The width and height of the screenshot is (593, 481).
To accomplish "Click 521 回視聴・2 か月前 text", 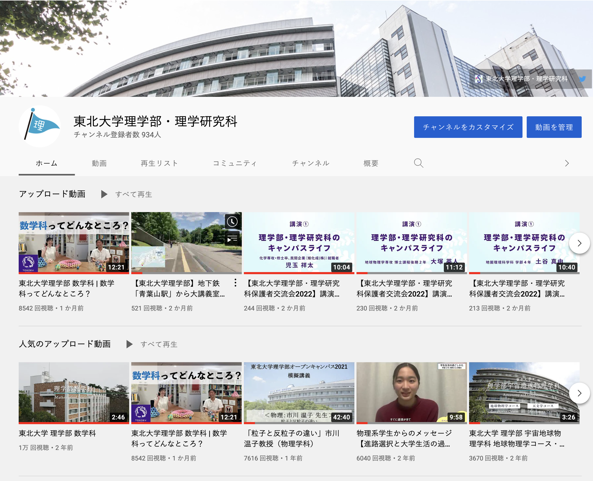I will pos(162,308).
